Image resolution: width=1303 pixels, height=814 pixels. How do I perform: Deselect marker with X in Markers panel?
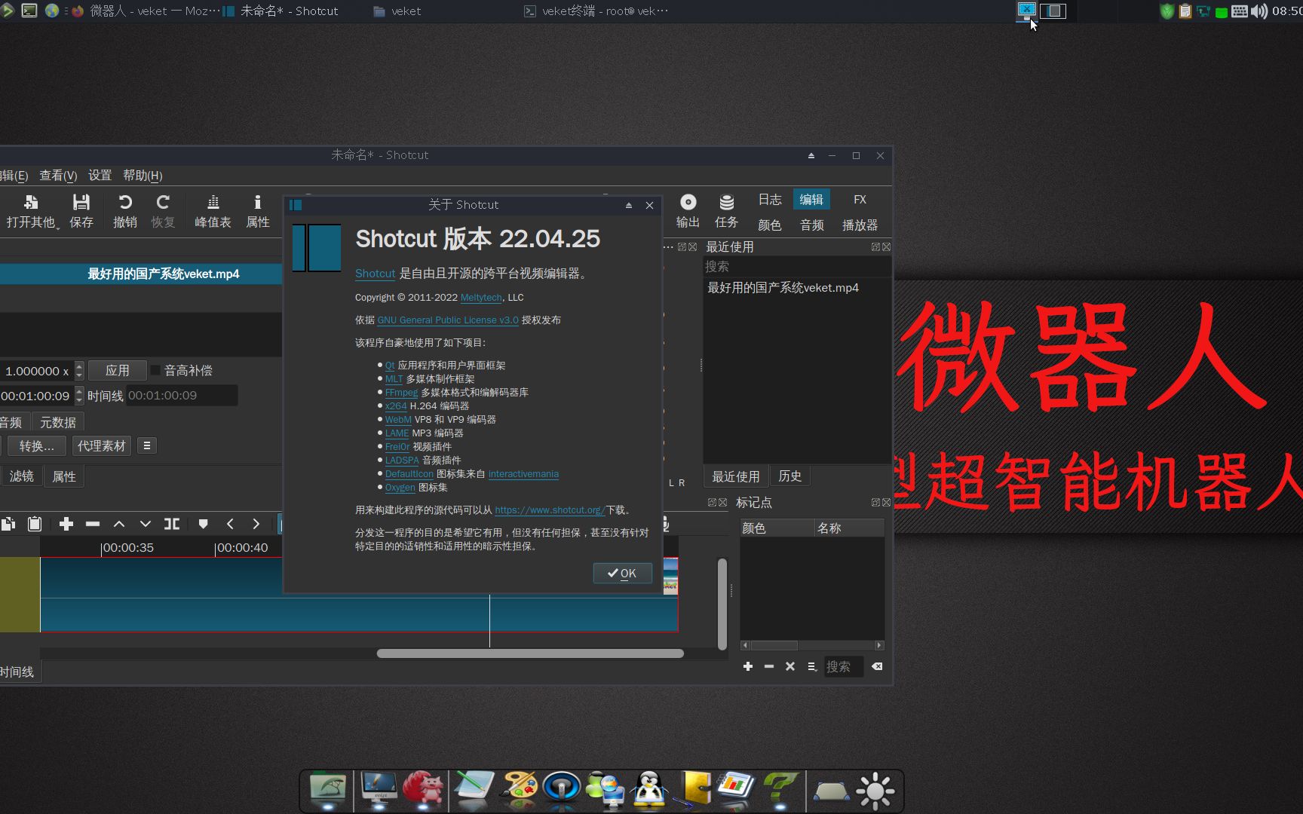790,666
